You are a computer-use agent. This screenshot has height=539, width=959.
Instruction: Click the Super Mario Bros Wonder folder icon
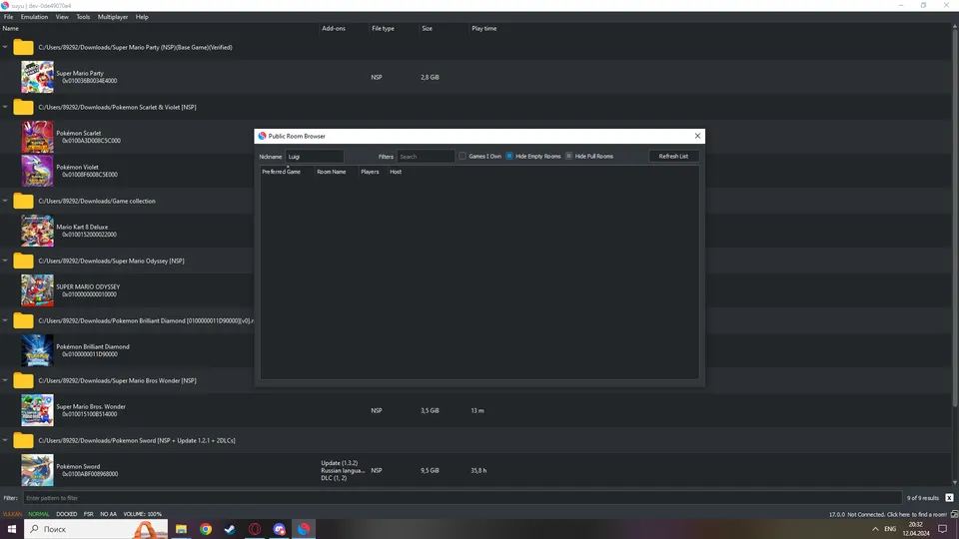23,380
